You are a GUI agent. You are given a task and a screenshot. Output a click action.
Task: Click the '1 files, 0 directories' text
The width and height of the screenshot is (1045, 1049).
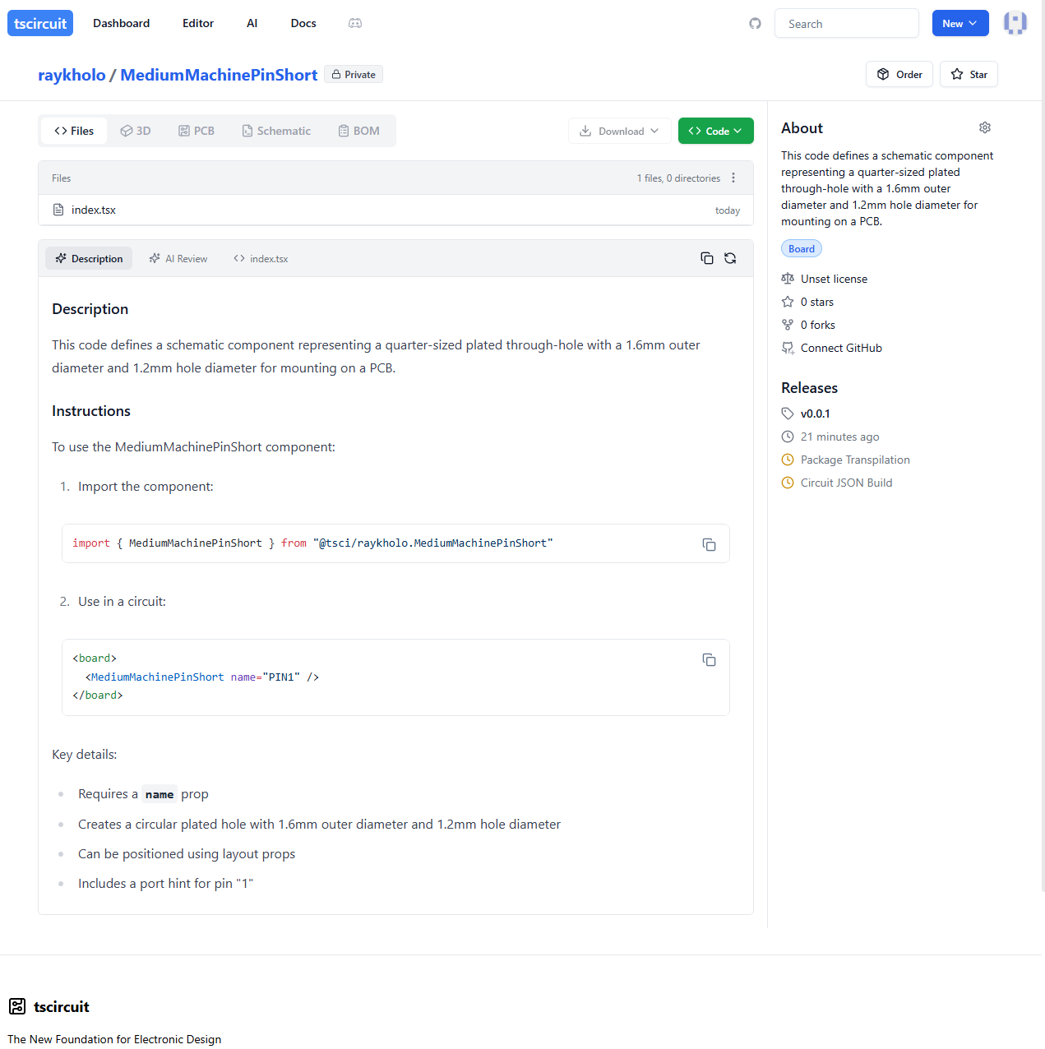[678, 178]
